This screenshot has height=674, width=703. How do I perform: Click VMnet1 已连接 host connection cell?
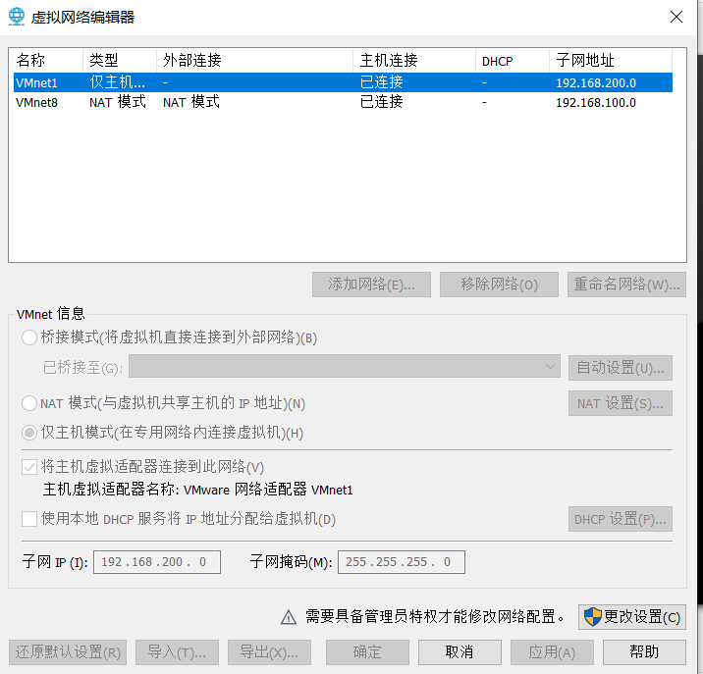point(382,82)
